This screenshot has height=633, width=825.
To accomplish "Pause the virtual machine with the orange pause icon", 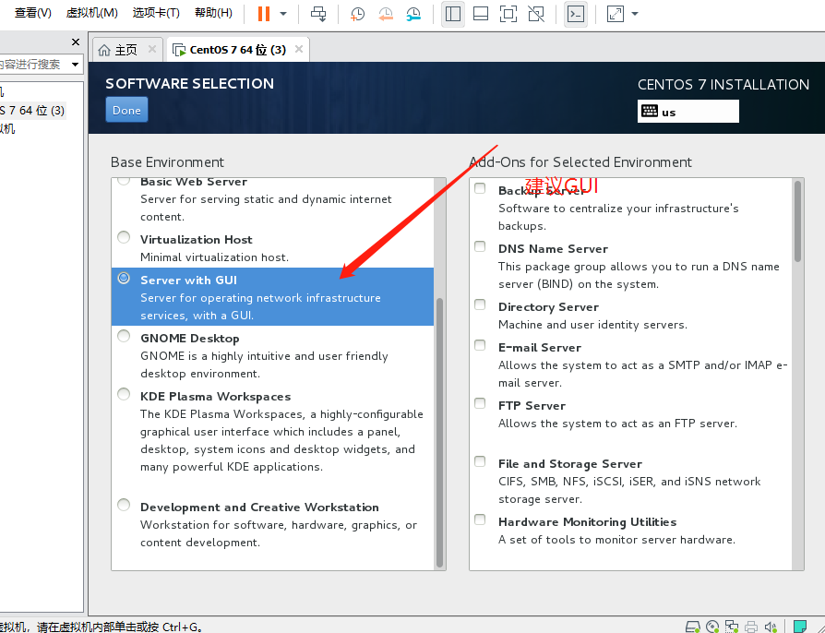I will coord(264,14).
